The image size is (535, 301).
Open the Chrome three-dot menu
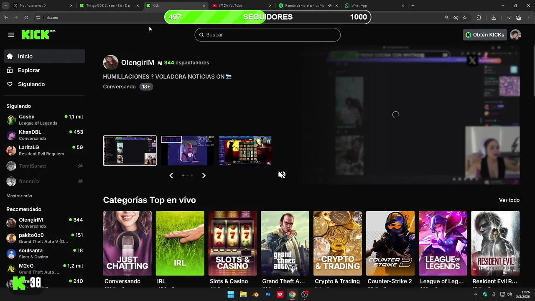tap(530, 18)
